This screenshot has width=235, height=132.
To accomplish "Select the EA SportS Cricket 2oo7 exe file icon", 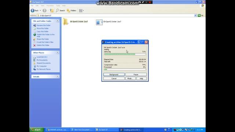I will (99, 22).
